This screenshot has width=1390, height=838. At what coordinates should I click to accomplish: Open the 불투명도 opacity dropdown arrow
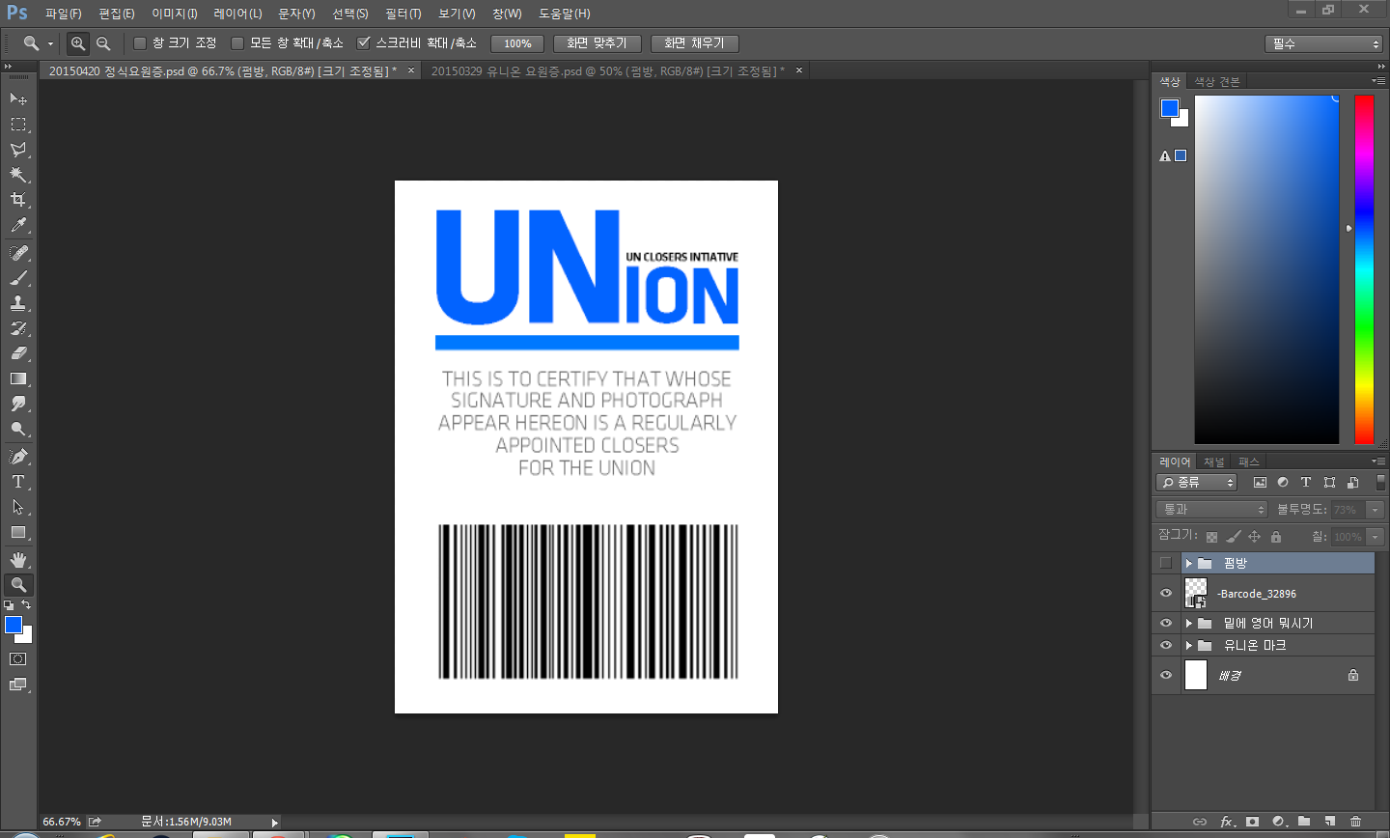coord(1376,509)
